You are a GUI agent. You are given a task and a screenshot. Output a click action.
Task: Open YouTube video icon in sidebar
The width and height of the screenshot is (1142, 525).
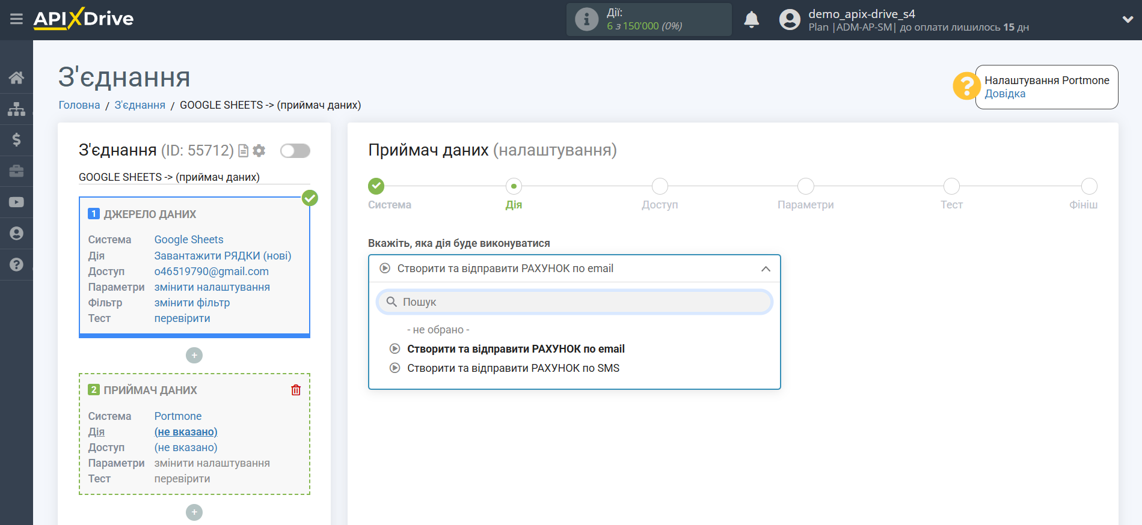(x=16, y=202)
